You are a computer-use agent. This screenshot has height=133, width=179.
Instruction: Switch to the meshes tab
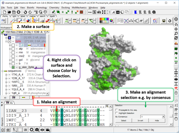coord(32,16)
